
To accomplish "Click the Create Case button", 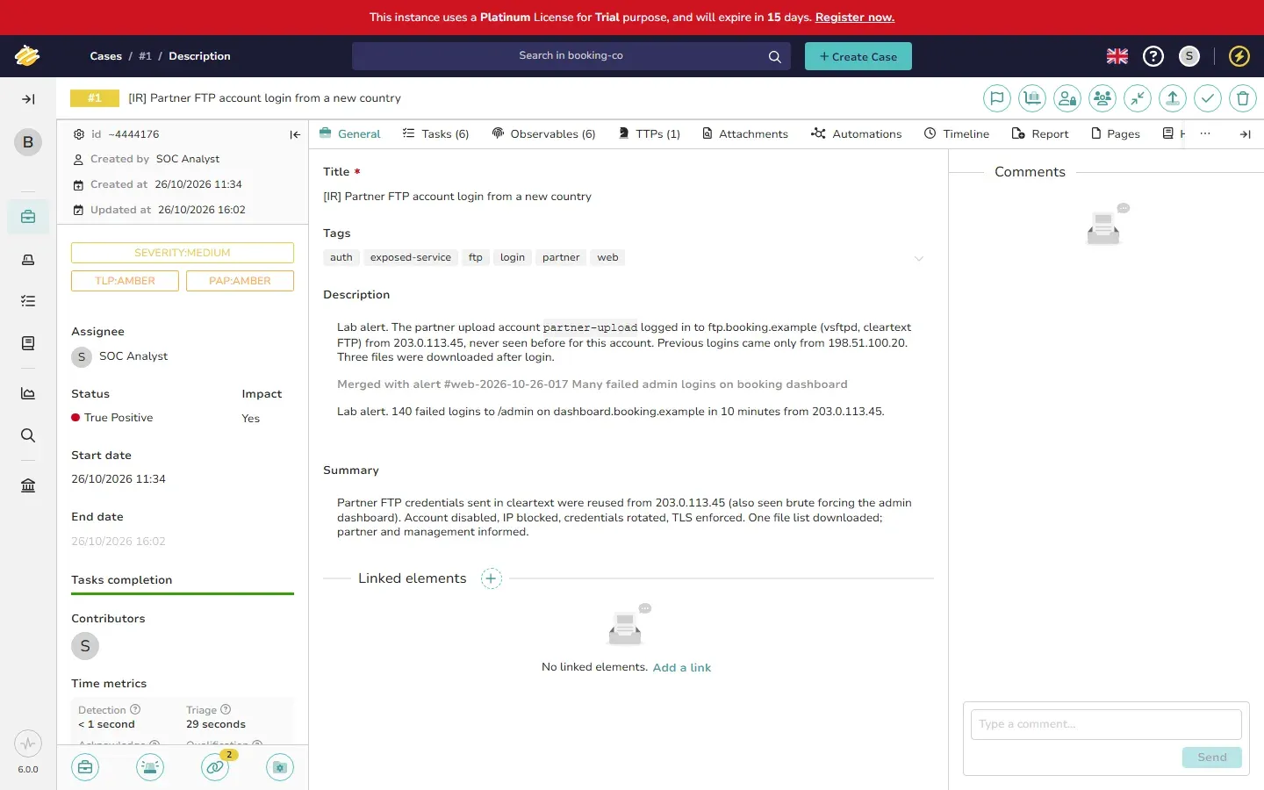I will [x=858, y=56].
